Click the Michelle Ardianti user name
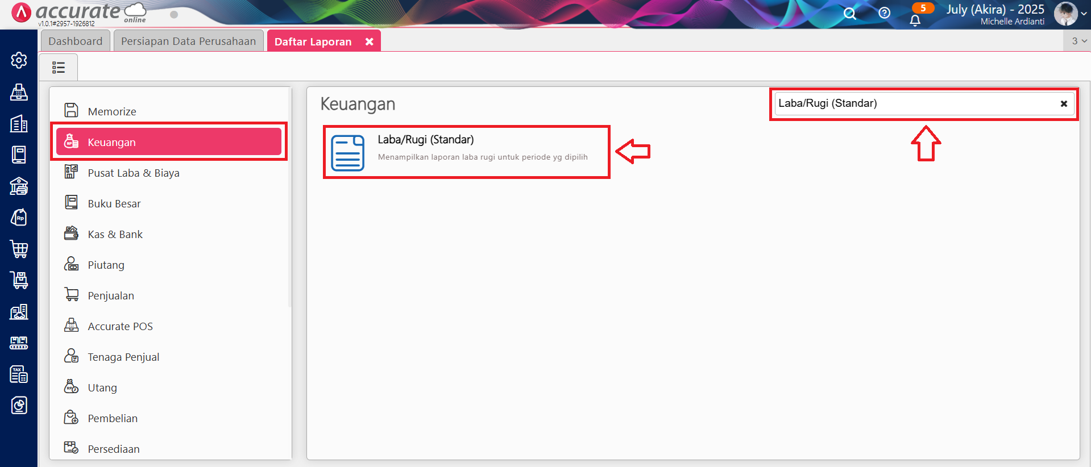The image size is (1091, 467). pyautogui.click(x=1013, y=22)
